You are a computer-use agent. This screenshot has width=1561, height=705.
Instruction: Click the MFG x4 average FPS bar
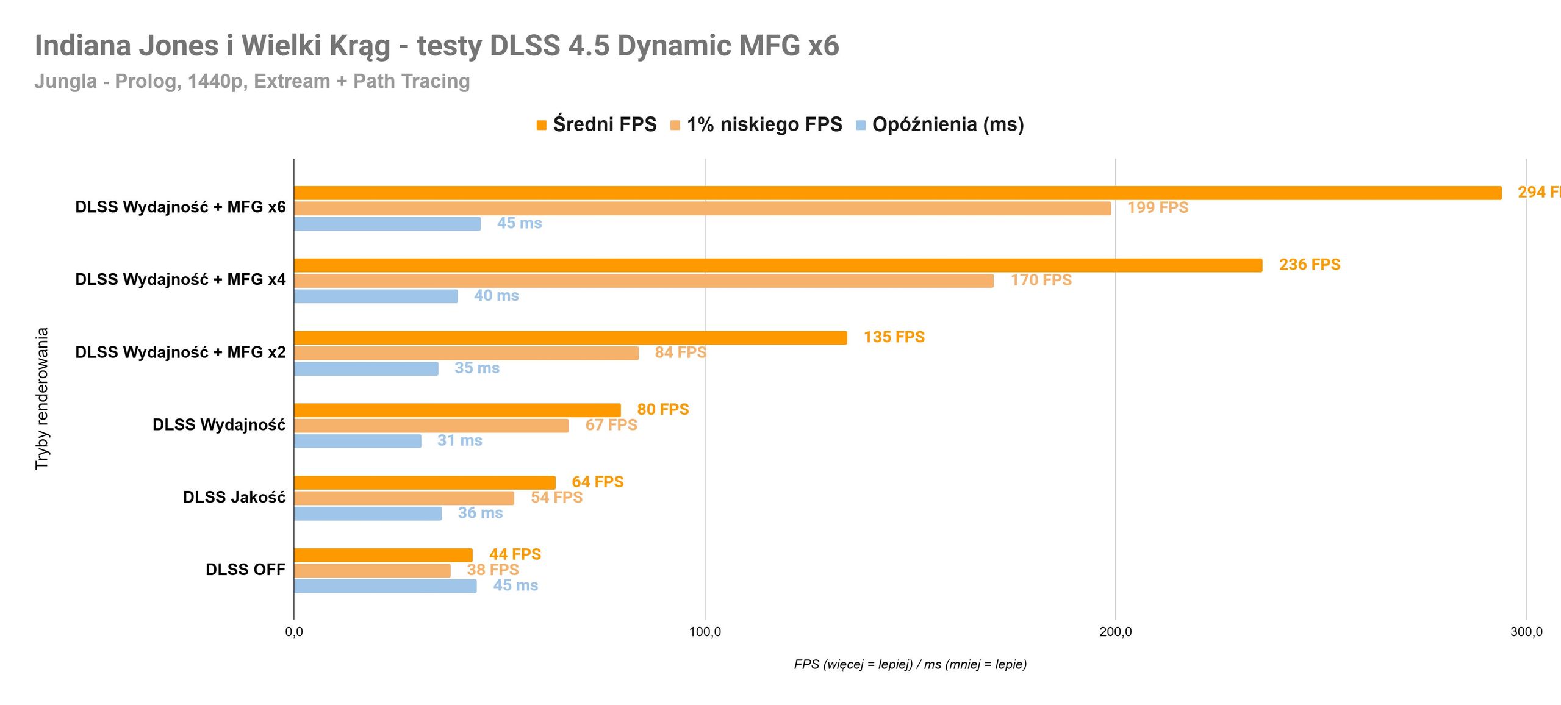click(778, 265)
